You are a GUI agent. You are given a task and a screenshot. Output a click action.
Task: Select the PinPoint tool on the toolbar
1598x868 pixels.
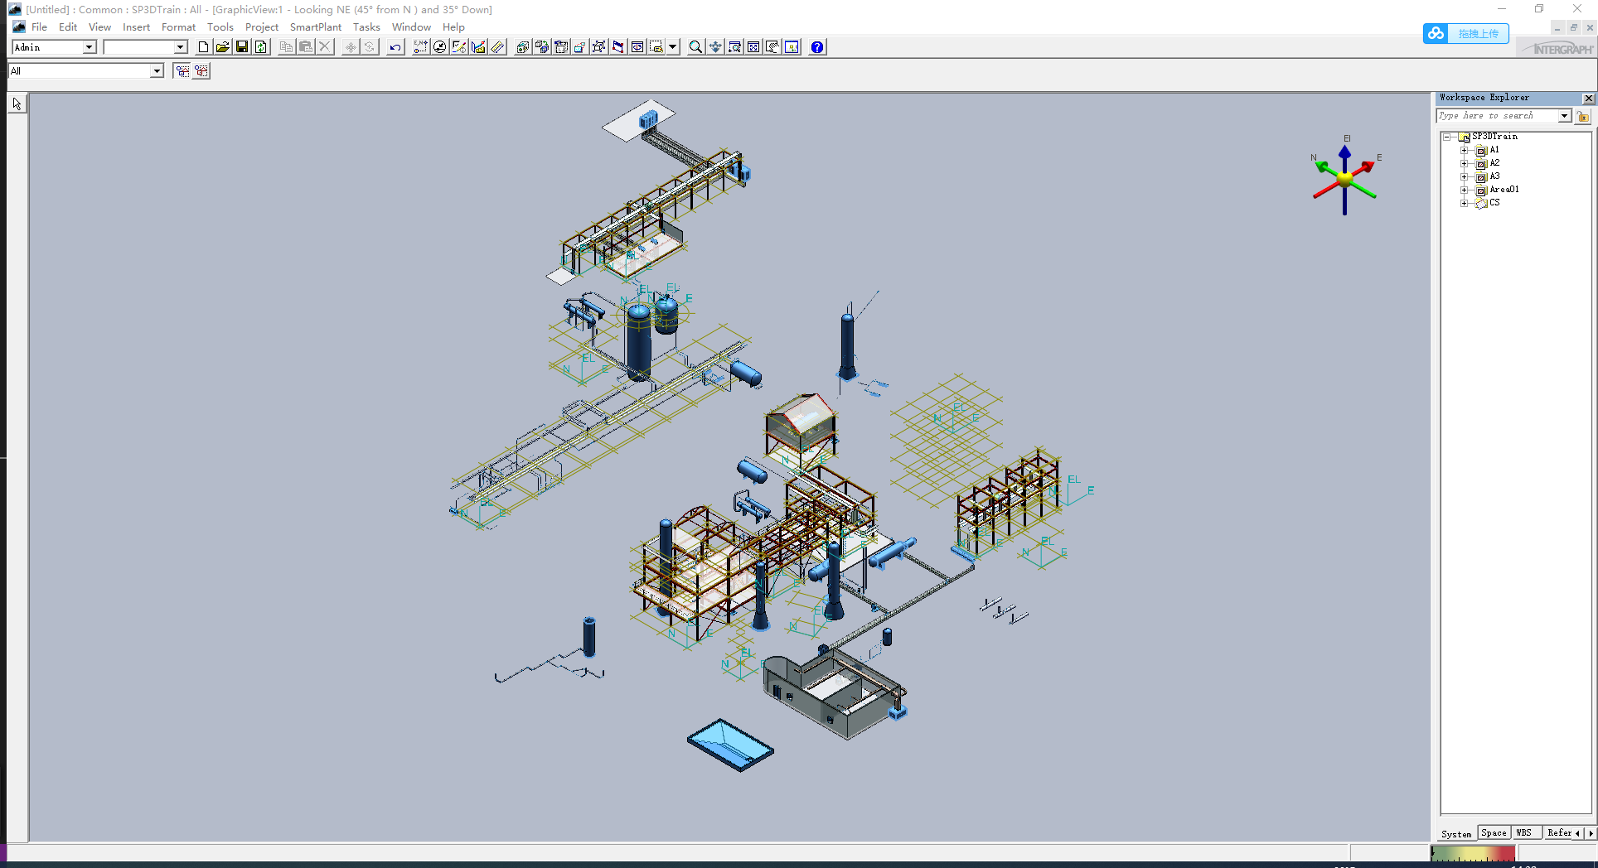tap(420, 47)
